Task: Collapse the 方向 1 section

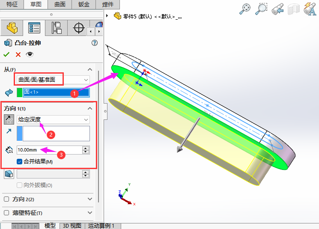Action: (90, 108)
